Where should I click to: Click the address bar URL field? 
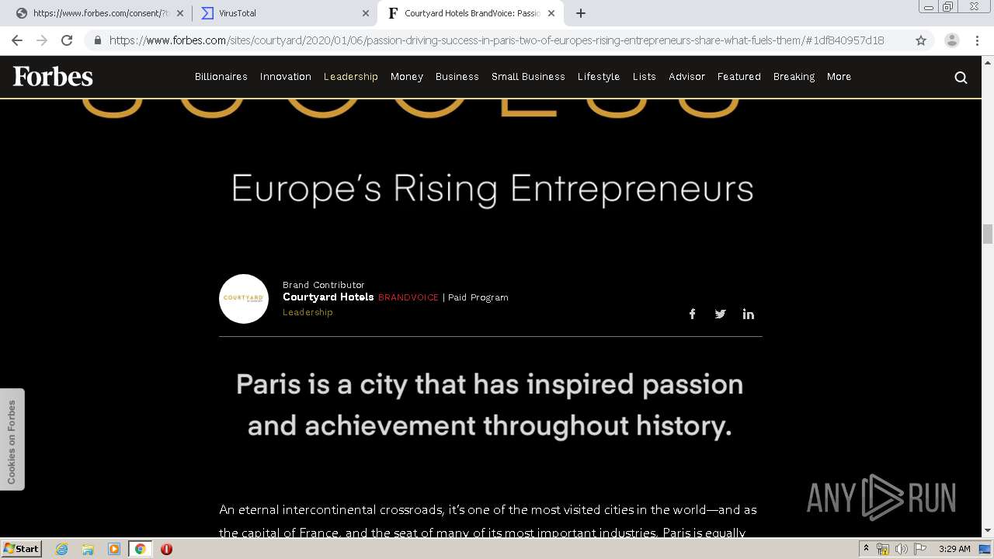(x=497, y=40)
